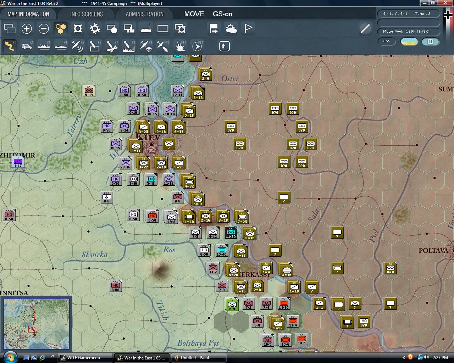Toggle the weather sun-and-cloud icon
The height and width of the screenshot is (363, 454).
click(x=231, y=29)
